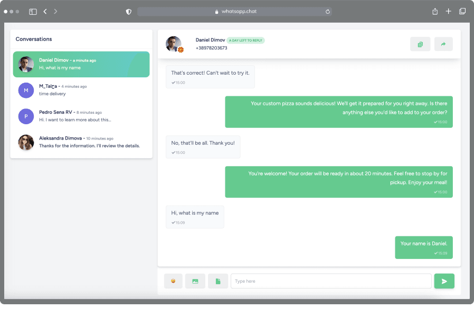474x309 pixels.
Task: Attach a document file
Action: tap(218, 281)
